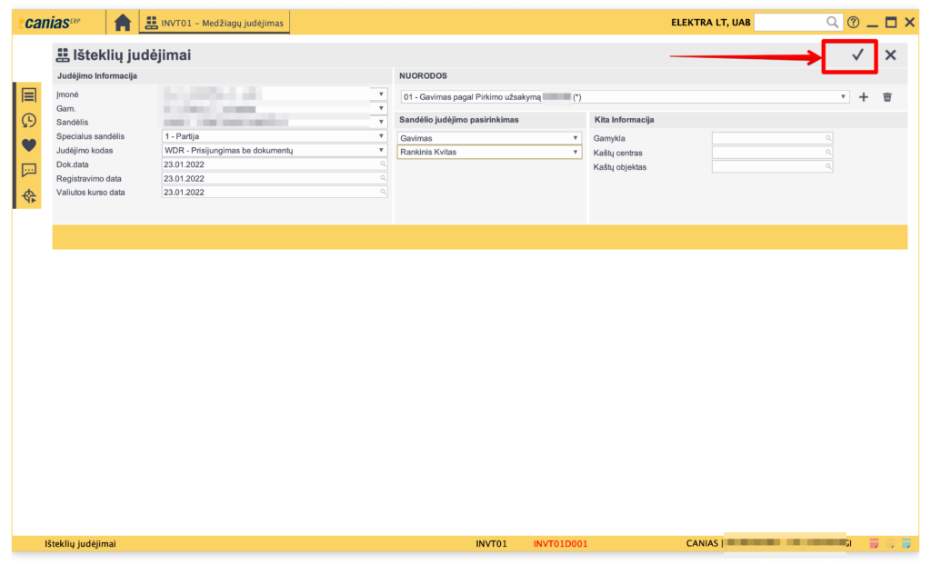Expand the Nuorodos reference dropdown

(x=844, y=97)
